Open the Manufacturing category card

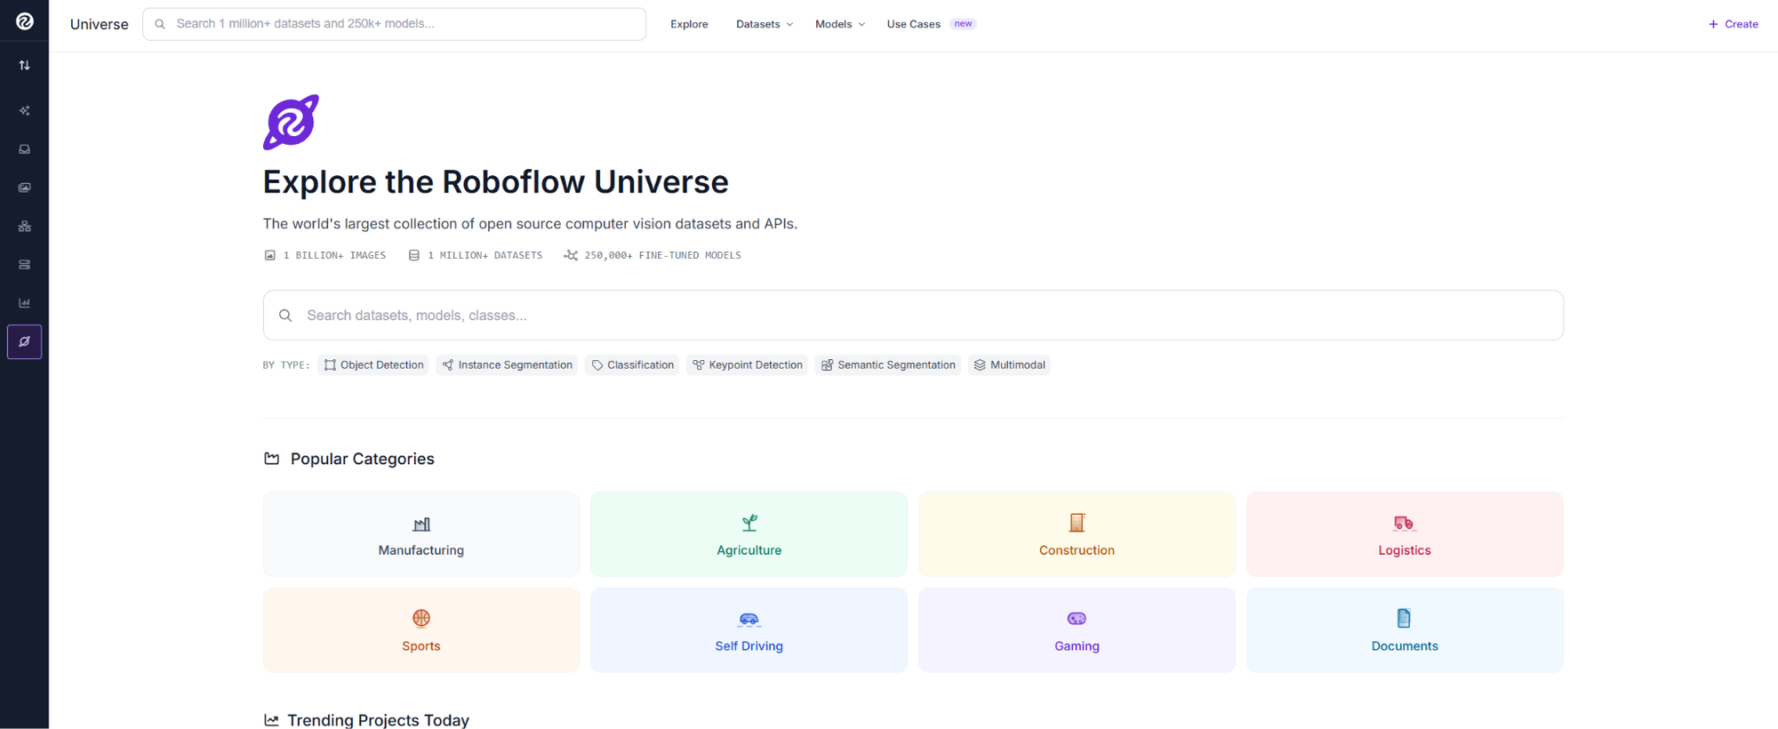[x=421, y=534]
